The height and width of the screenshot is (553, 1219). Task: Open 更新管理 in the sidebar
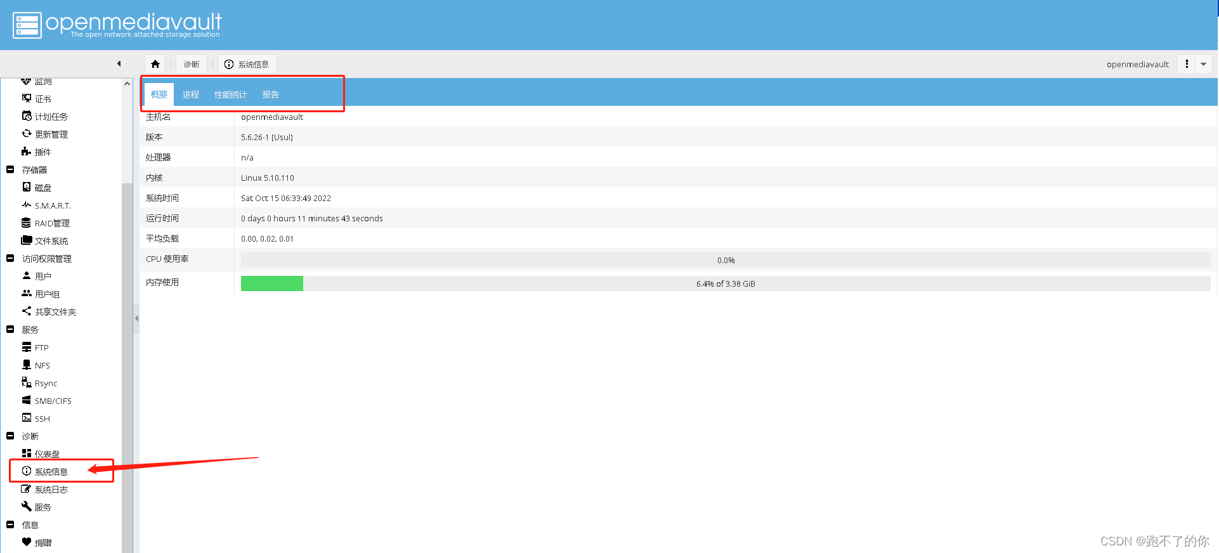tap(51, 134)
